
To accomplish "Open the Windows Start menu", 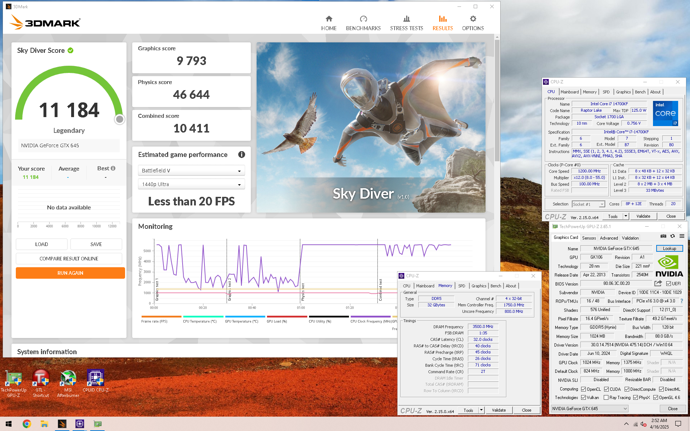I will click(9, 424).
